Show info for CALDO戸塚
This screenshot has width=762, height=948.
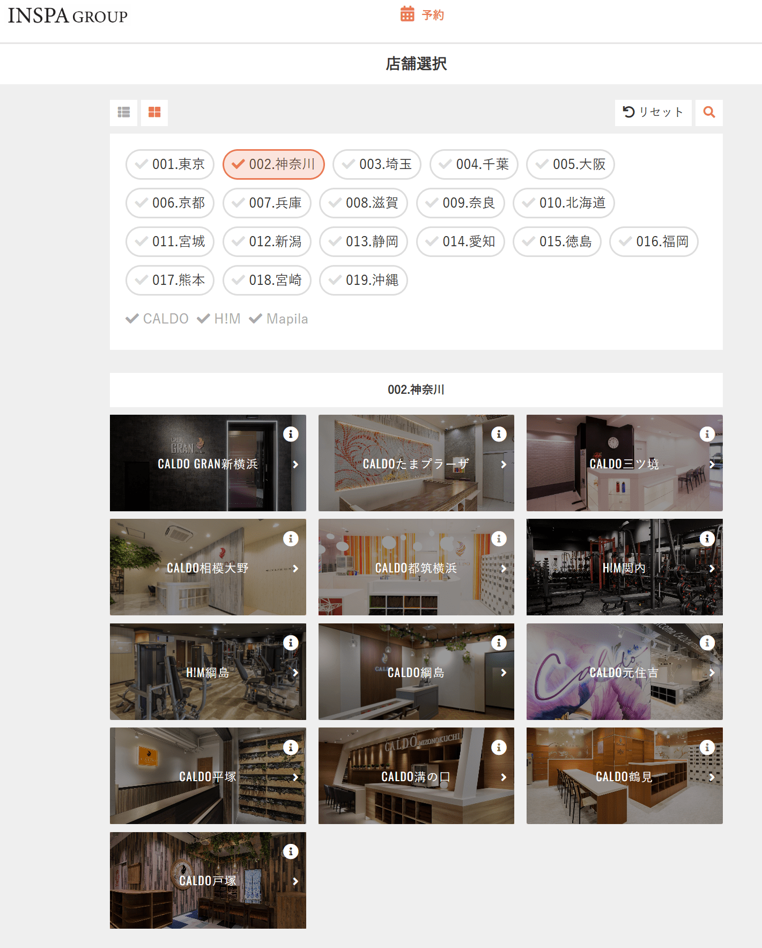(291, 851)
